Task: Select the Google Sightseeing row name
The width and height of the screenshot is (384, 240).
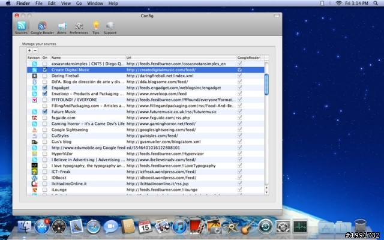Action: 70,130
